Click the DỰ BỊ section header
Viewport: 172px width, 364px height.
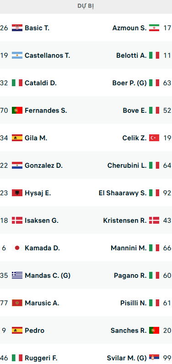tap(86, 6)
